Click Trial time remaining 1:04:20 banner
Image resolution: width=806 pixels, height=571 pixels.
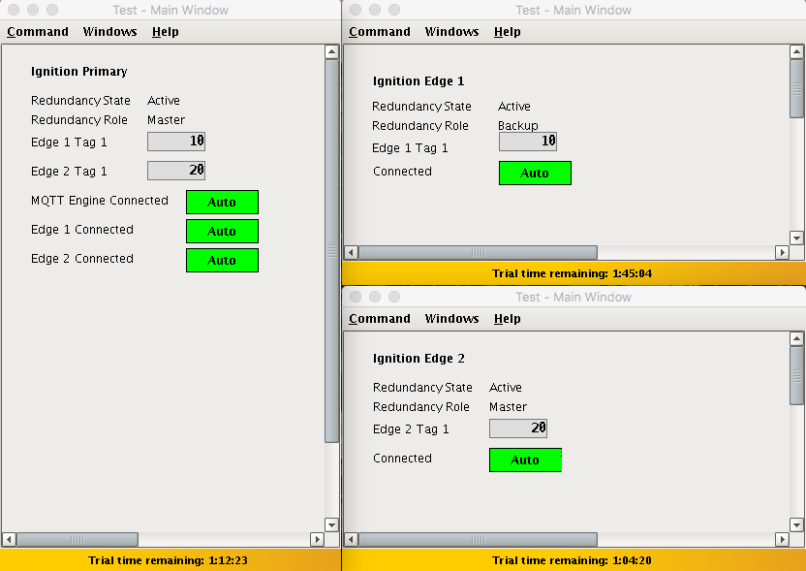coord(573,560)
